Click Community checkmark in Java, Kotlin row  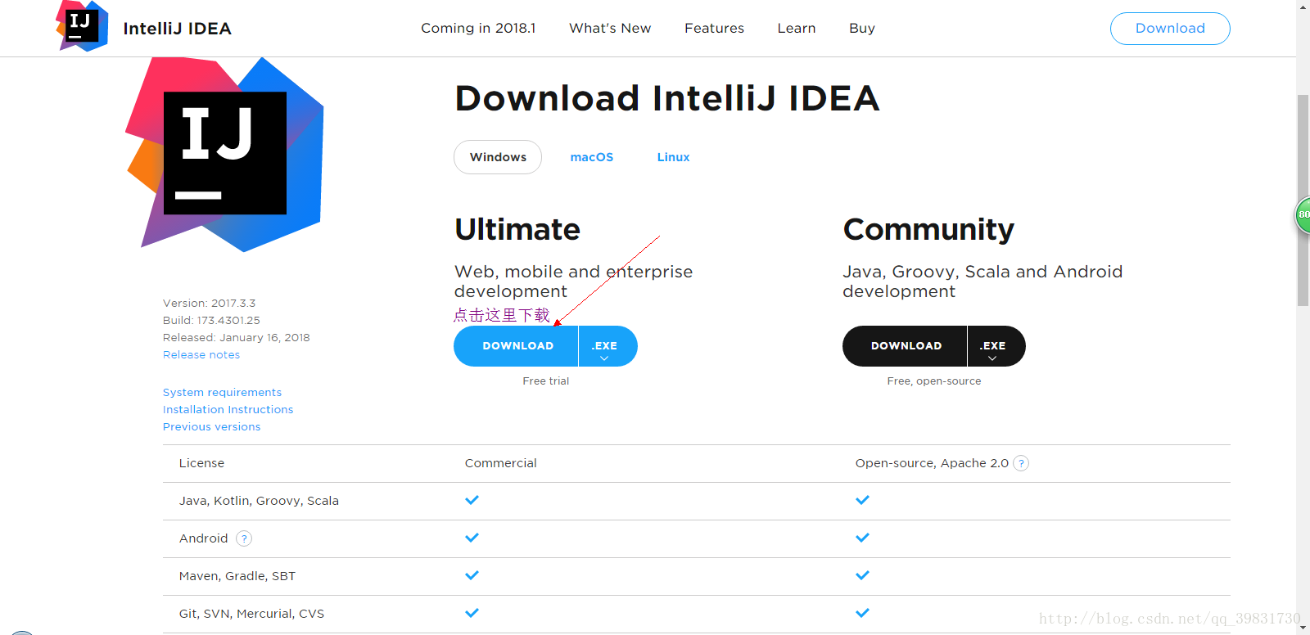click(x=862, y=500)
